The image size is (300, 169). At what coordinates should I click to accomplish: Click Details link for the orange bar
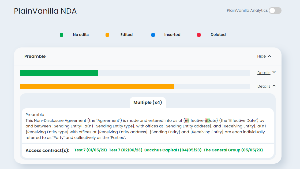click(264, 86)
